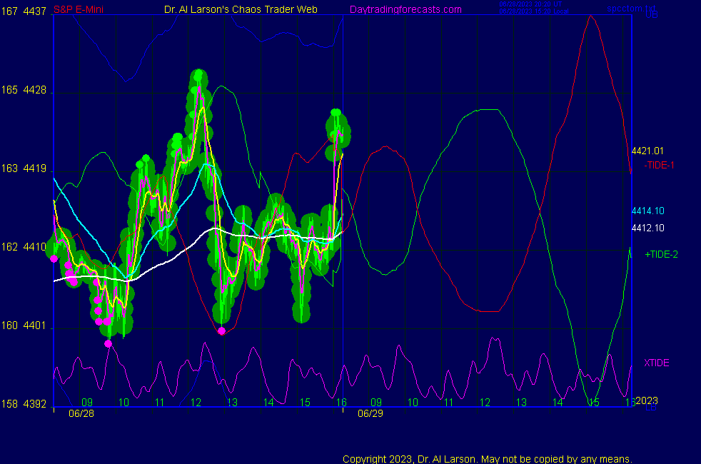Viewport: 701px width, 464px height.
Task: Click the 4412.10 white average value
Action: [647, 228]
